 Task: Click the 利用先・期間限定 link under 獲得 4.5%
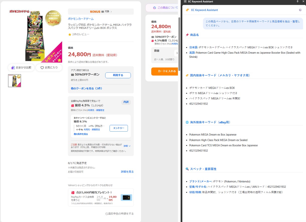(96, 110)
